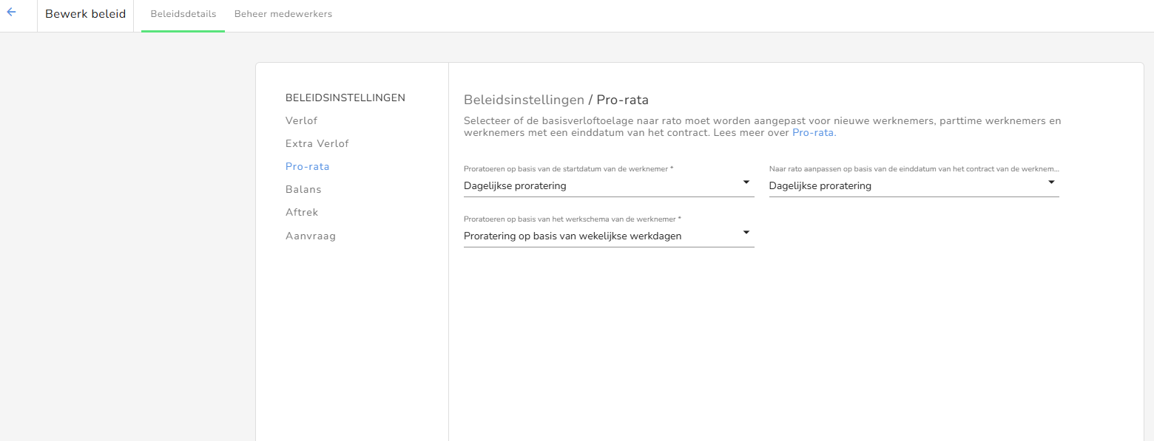Image resolution: width=1154 pixels, height=441 pixels.
Task: Go back using the arrow icon
Action: [x=11, y=13]
